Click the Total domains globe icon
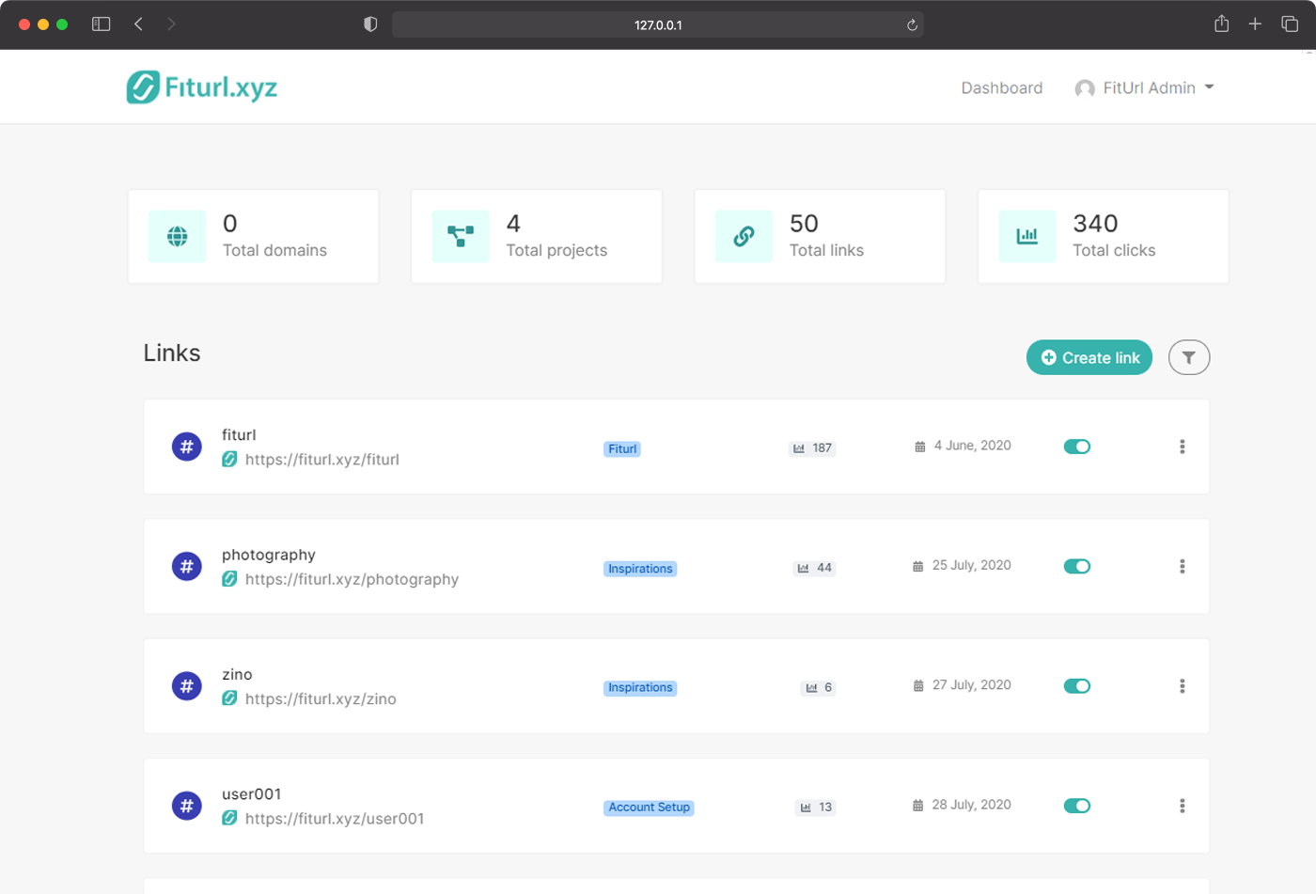Image resolution: width=1316 pixels, height=894 pixels. click(178, 236)
